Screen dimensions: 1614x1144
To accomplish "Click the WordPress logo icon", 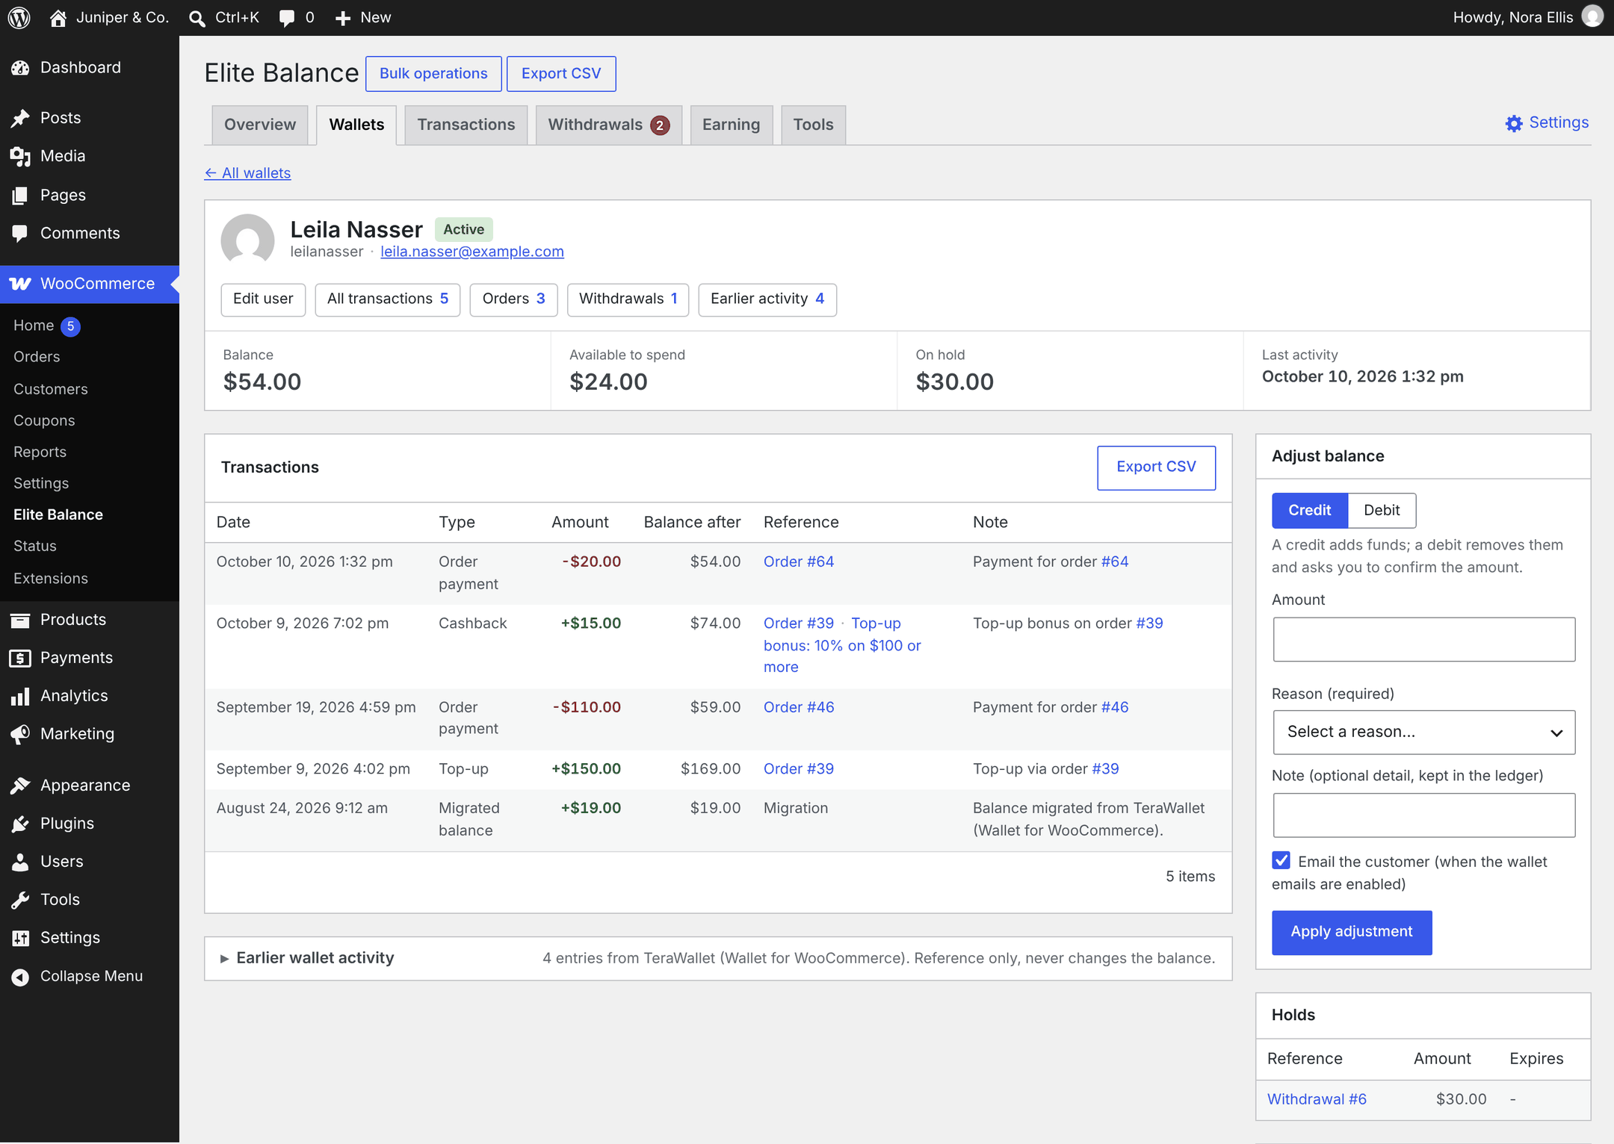I will 19,17.
